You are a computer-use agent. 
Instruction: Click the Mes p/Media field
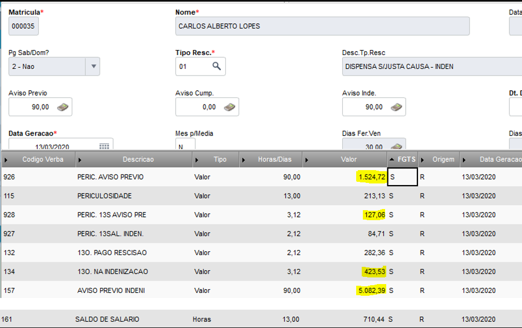tap(185, 144)
